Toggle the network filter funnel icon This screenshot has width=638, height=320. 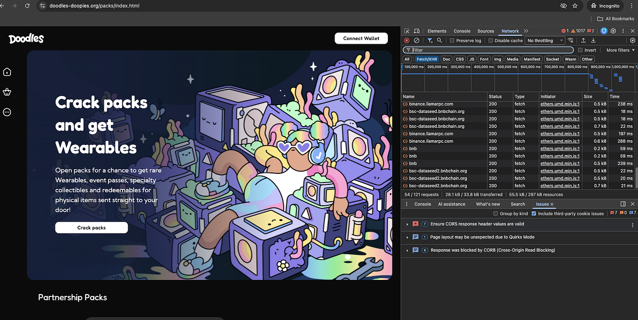click(430, 41)
